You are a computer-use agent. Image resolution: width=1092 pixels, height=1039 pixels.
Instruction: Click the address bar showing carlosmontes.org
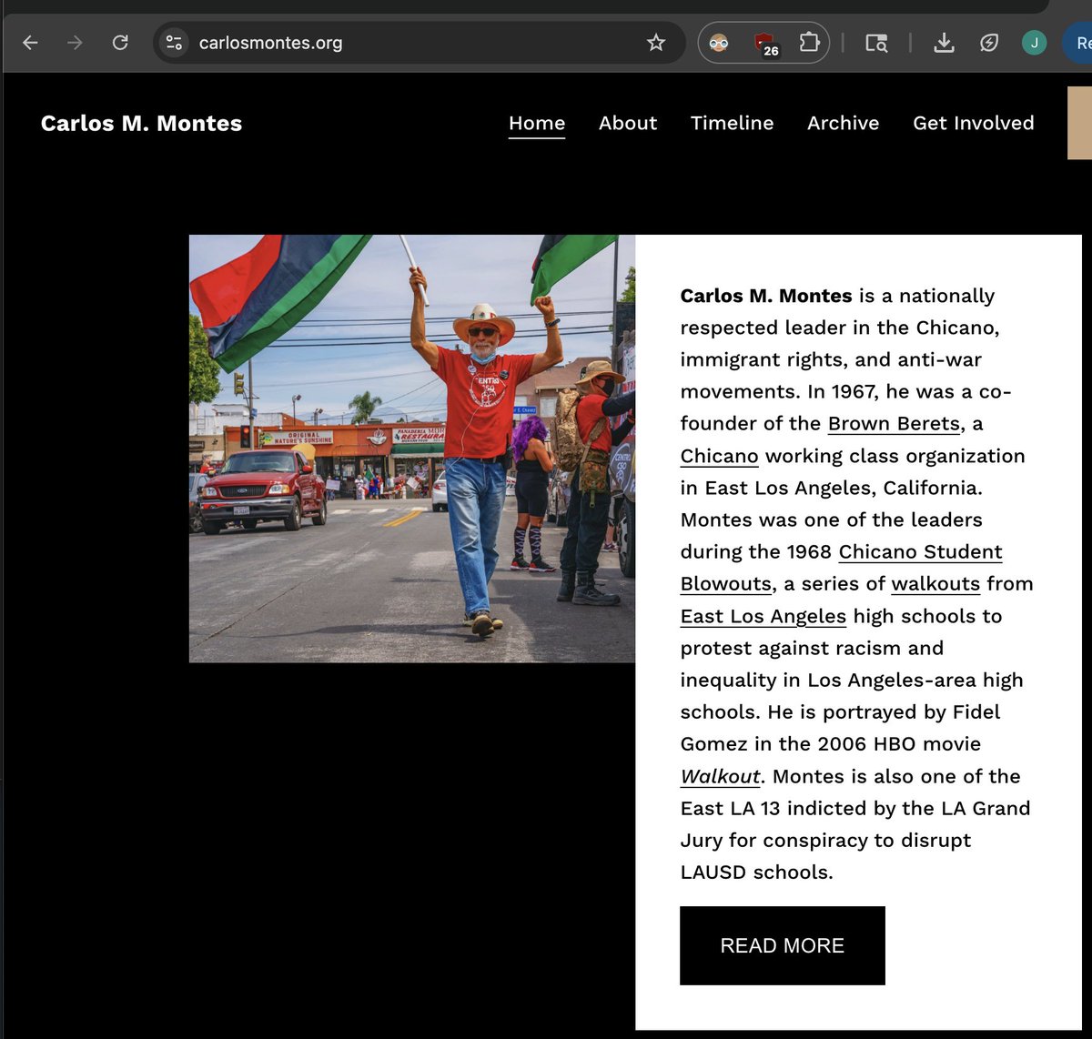[x=409, y=43]
